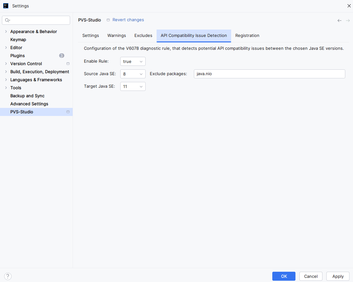Select Version Control tree item
353x282 pixels.
coord(36,64)
